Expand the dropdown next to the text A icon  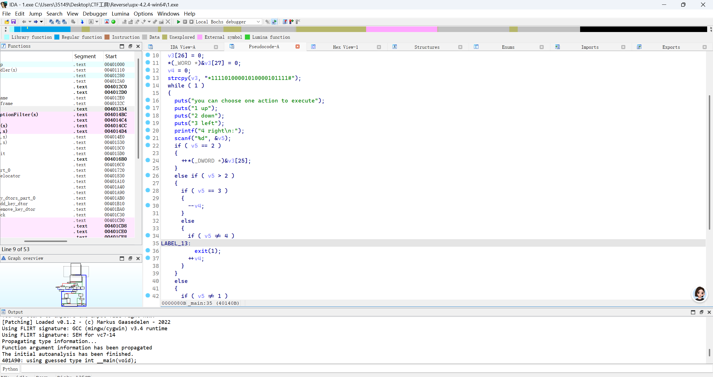coord(97,22)
